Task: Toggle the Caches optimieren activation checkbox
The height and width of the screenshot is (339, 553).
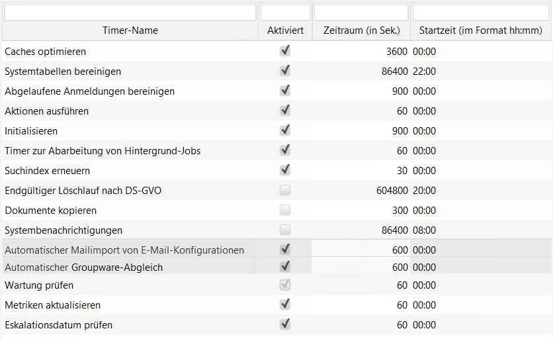Action: pos(285,51)
